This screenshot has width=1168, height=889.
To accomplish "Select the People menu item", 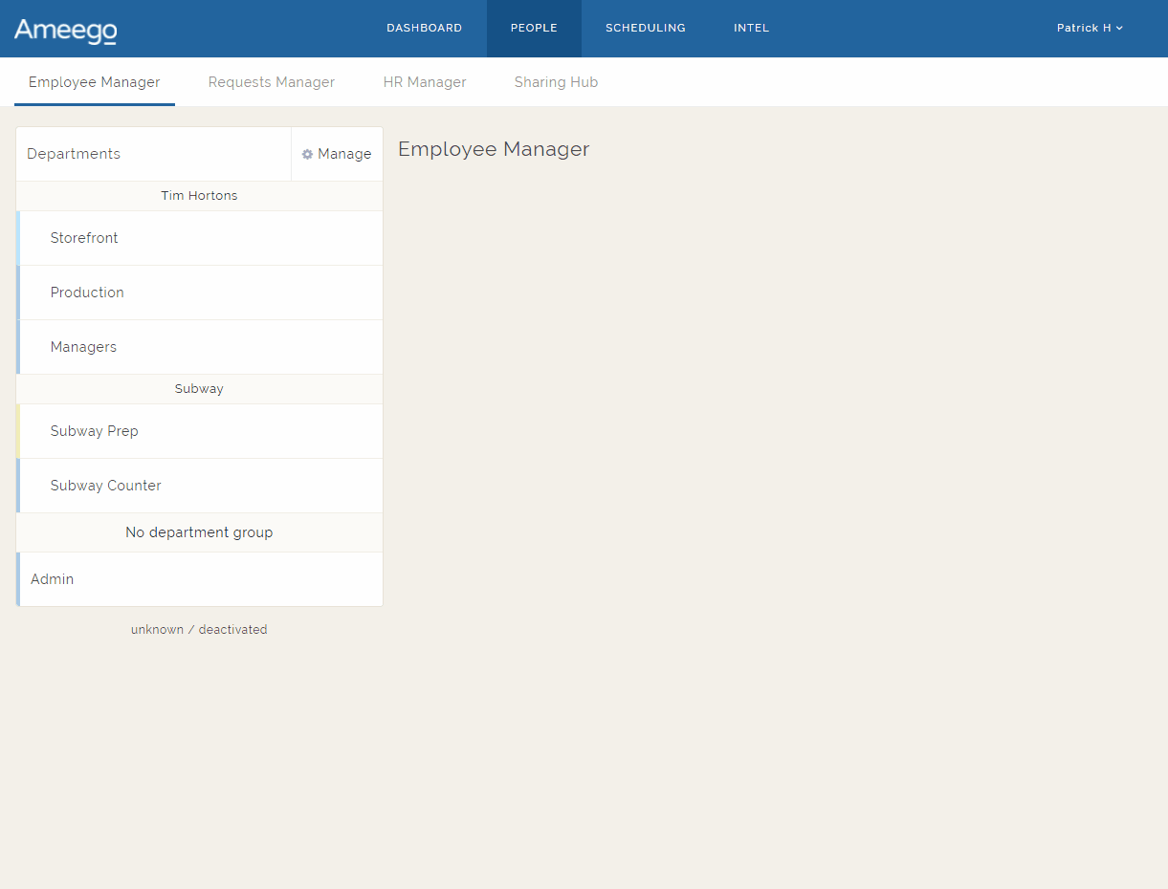I will pyautogui.click(x=534, y=29).
